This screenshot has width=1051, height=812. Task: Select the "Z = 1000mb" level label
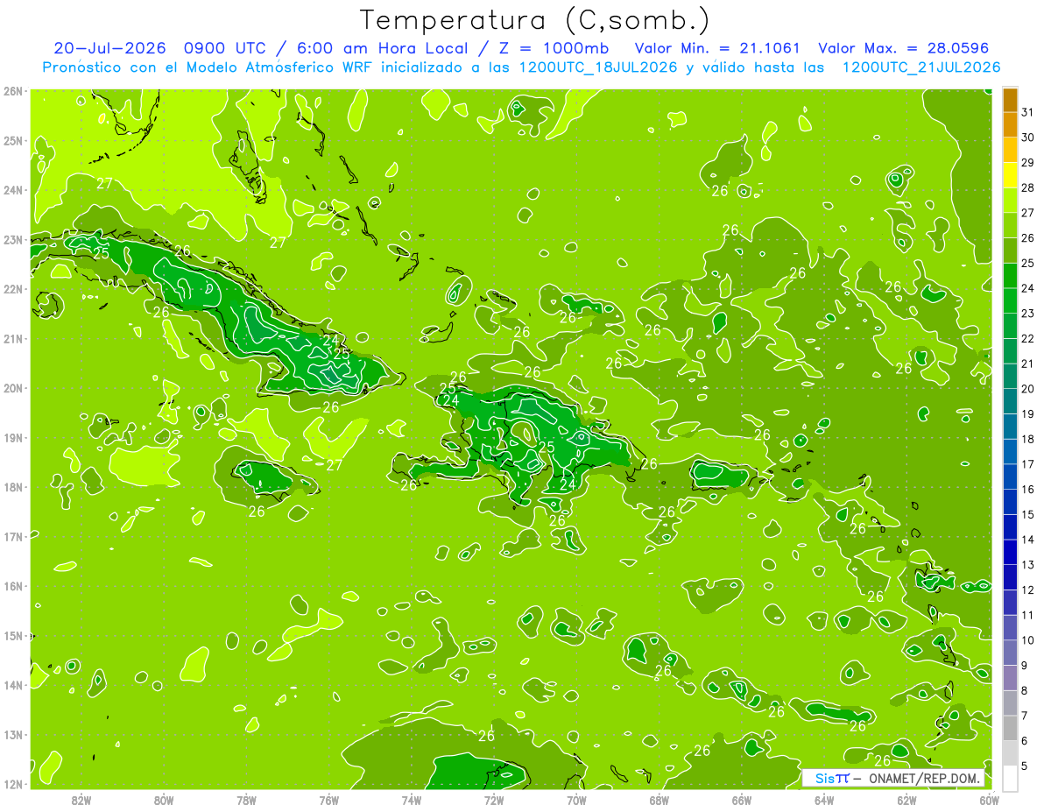pos(554,48)
